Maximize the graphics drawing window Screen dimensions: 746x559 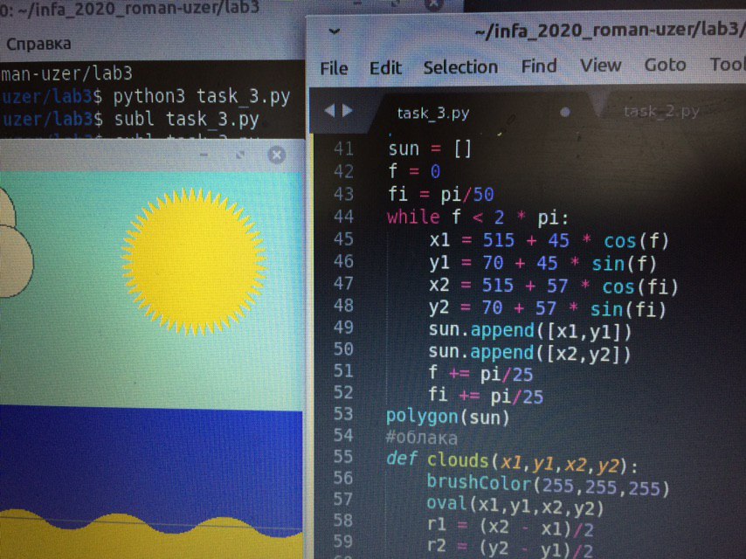point(240,155)
